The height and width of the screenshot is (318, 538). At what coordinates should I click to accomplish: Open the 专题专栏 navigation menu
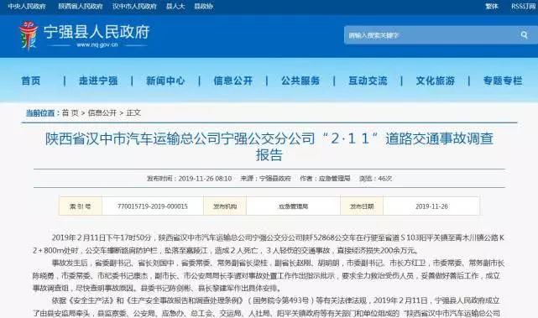click(503, 81)
